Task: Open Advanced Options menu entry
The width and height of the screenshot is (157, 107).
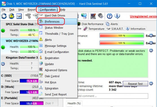Action: click(x=56, y=70)
